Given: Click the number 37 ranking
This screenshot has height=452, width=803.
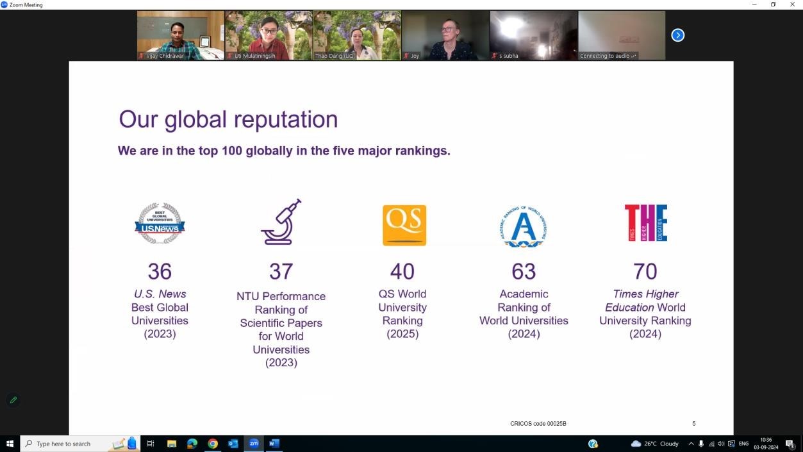Looking at the screenshot, I should [x=281, y=271].
